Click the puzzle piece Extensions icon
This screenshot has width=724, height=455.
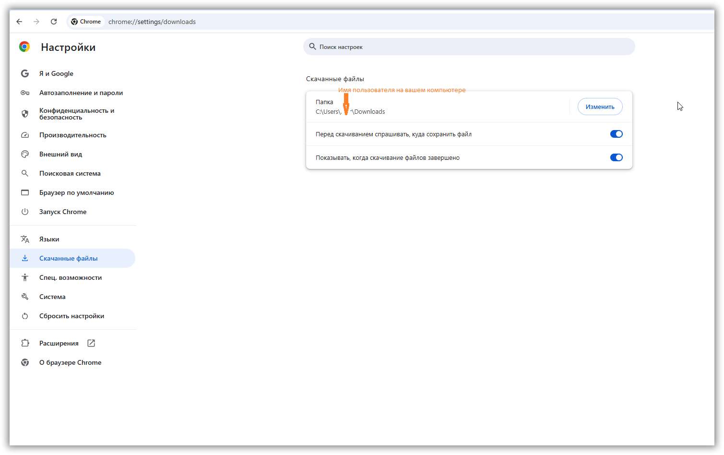pyautogui.click(x=25, y=343)
